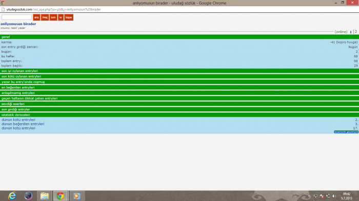Launch the media player taskbar icon
This screenshot has height=201, width=359.
[77, 196]
